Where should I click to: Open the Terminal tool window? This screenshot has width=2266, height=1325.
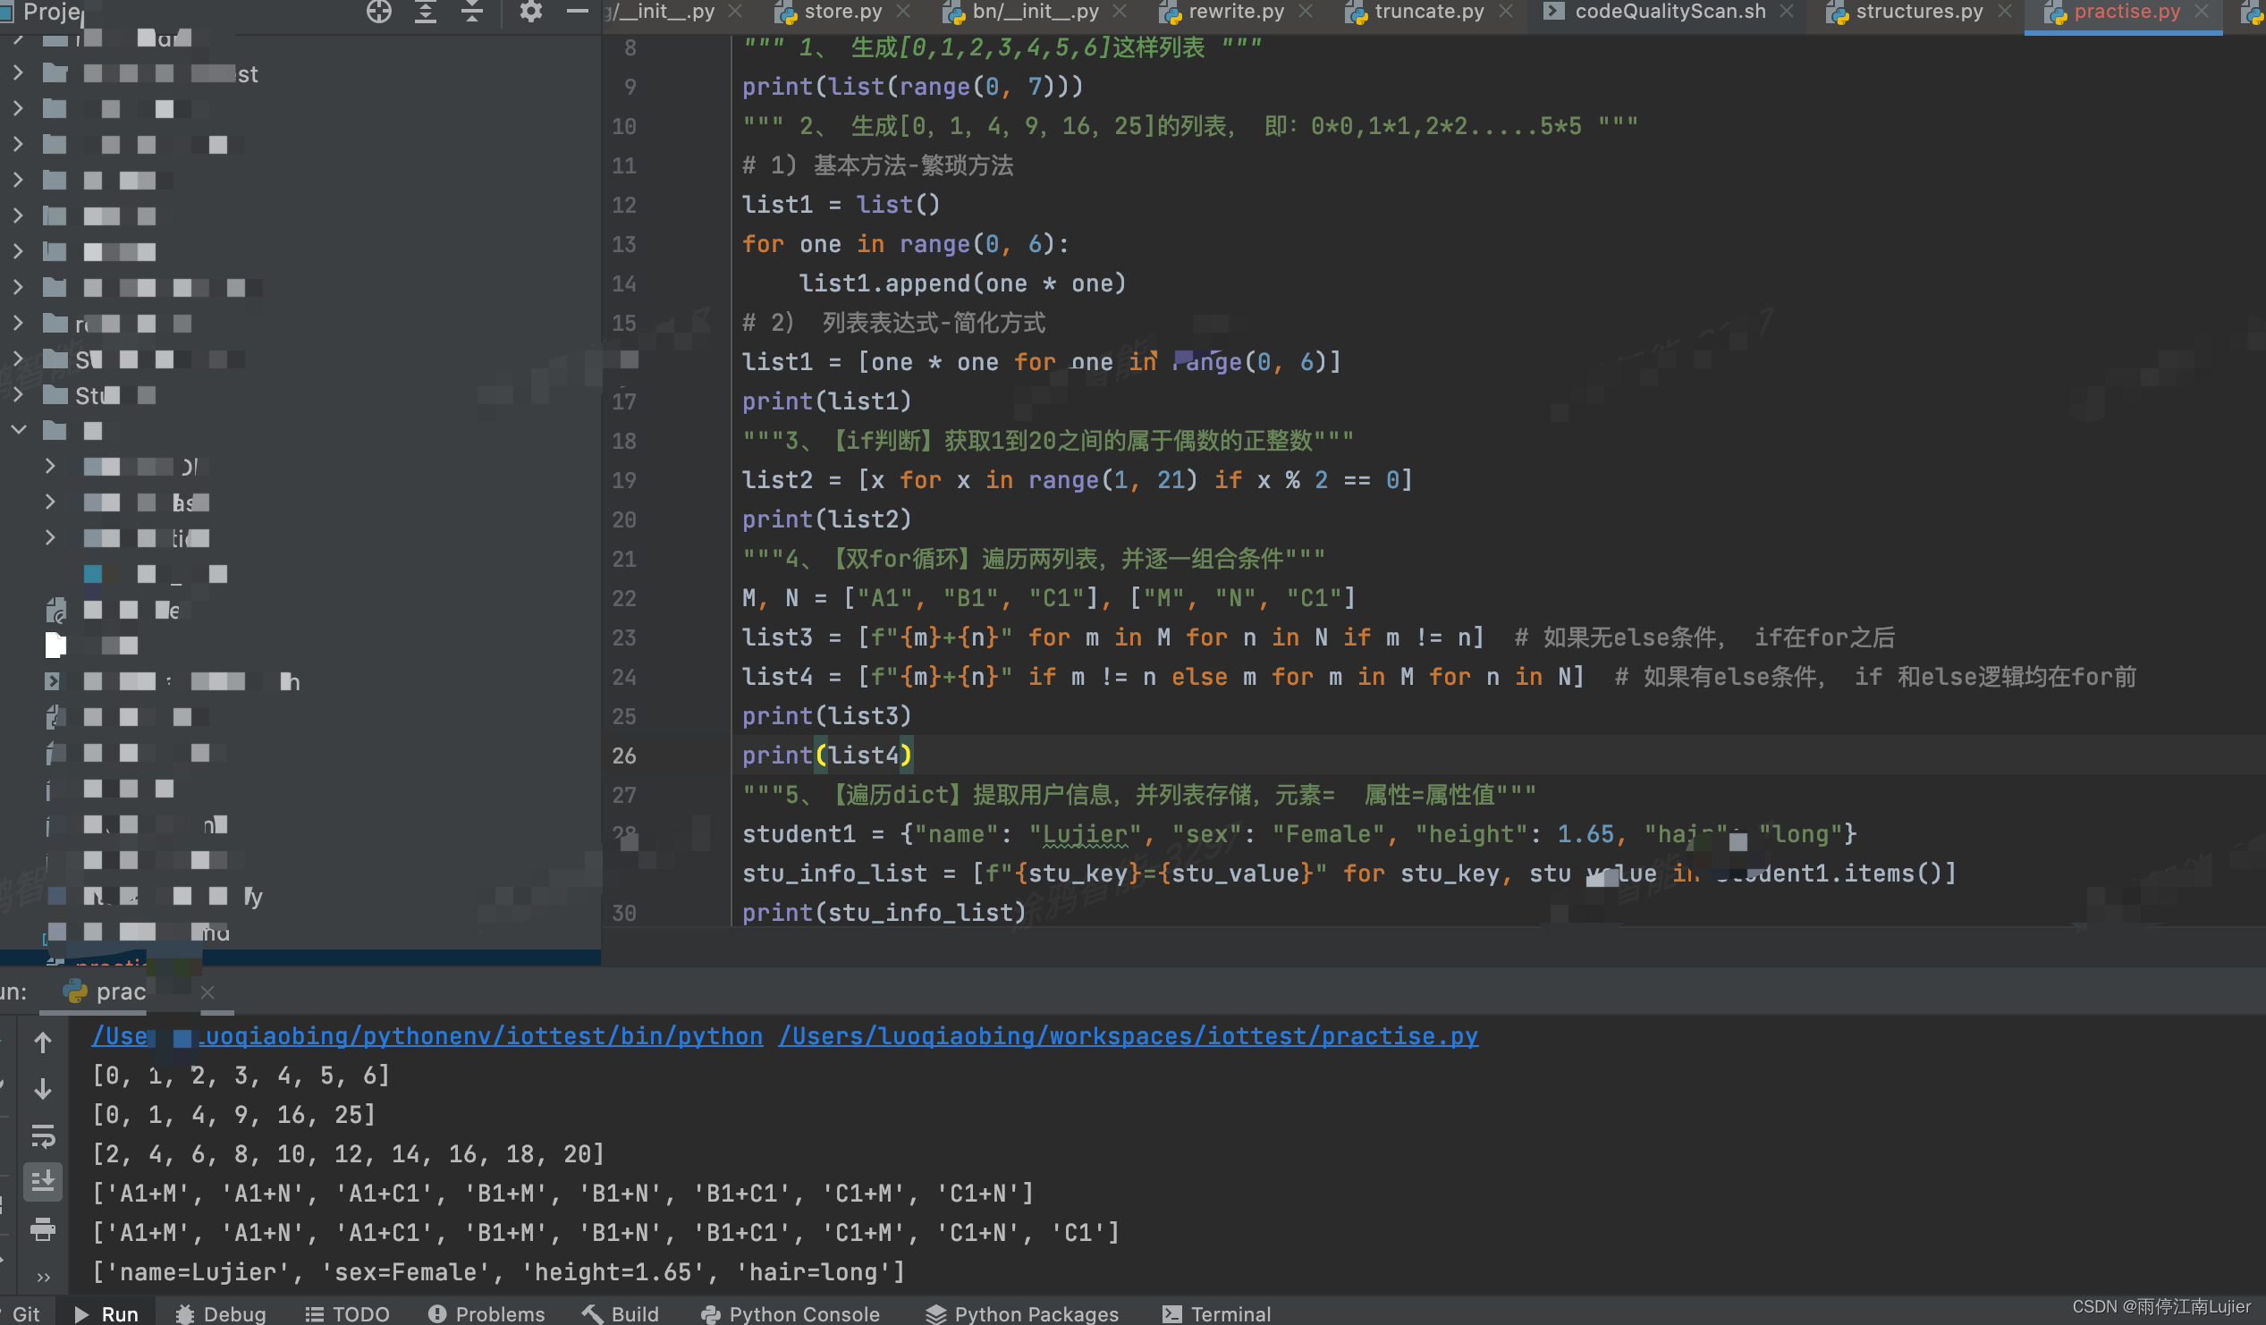(x=1217, y=1313)
